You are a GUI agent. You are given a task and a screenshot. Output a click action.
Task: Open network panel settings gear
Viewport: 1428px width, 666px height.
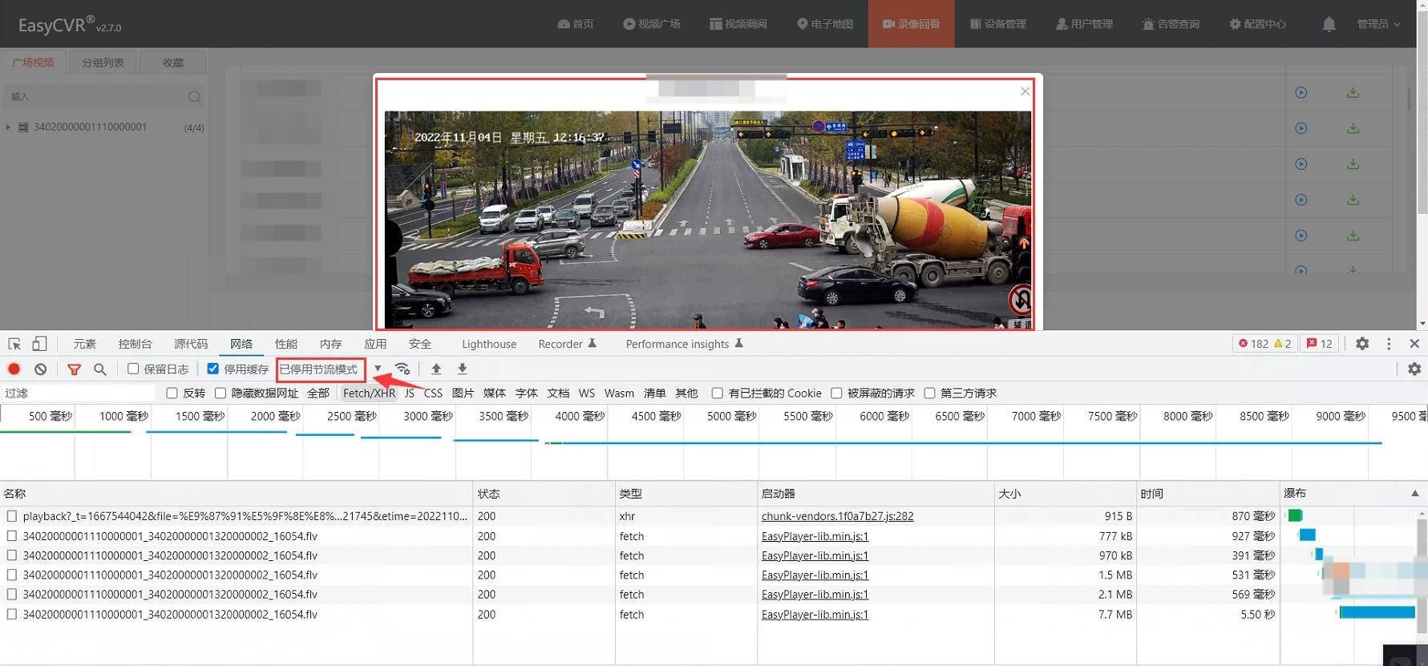coord(1414,369)
